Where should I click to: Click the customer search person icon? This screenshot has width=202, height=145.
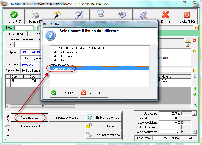tap(188, 45)
